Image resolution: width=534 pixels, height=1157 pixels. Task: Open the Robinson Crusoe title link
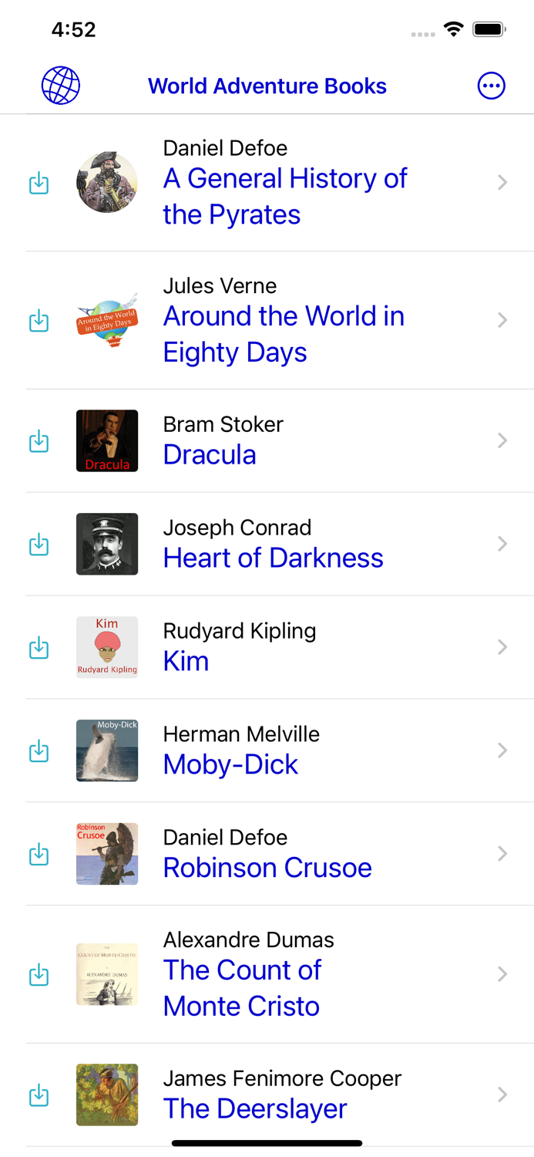click(267, 868)
